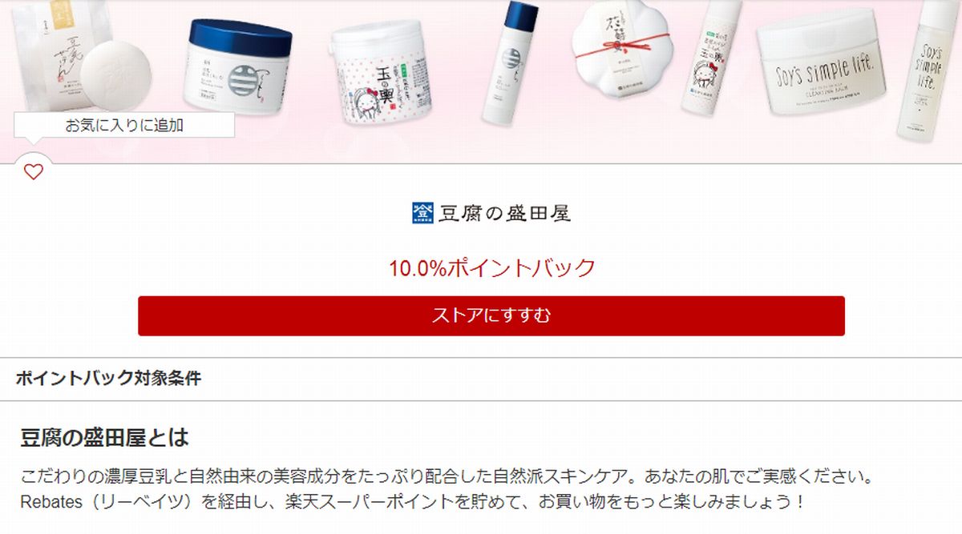Click the ストアにすすむ red button

click(491, 315)
